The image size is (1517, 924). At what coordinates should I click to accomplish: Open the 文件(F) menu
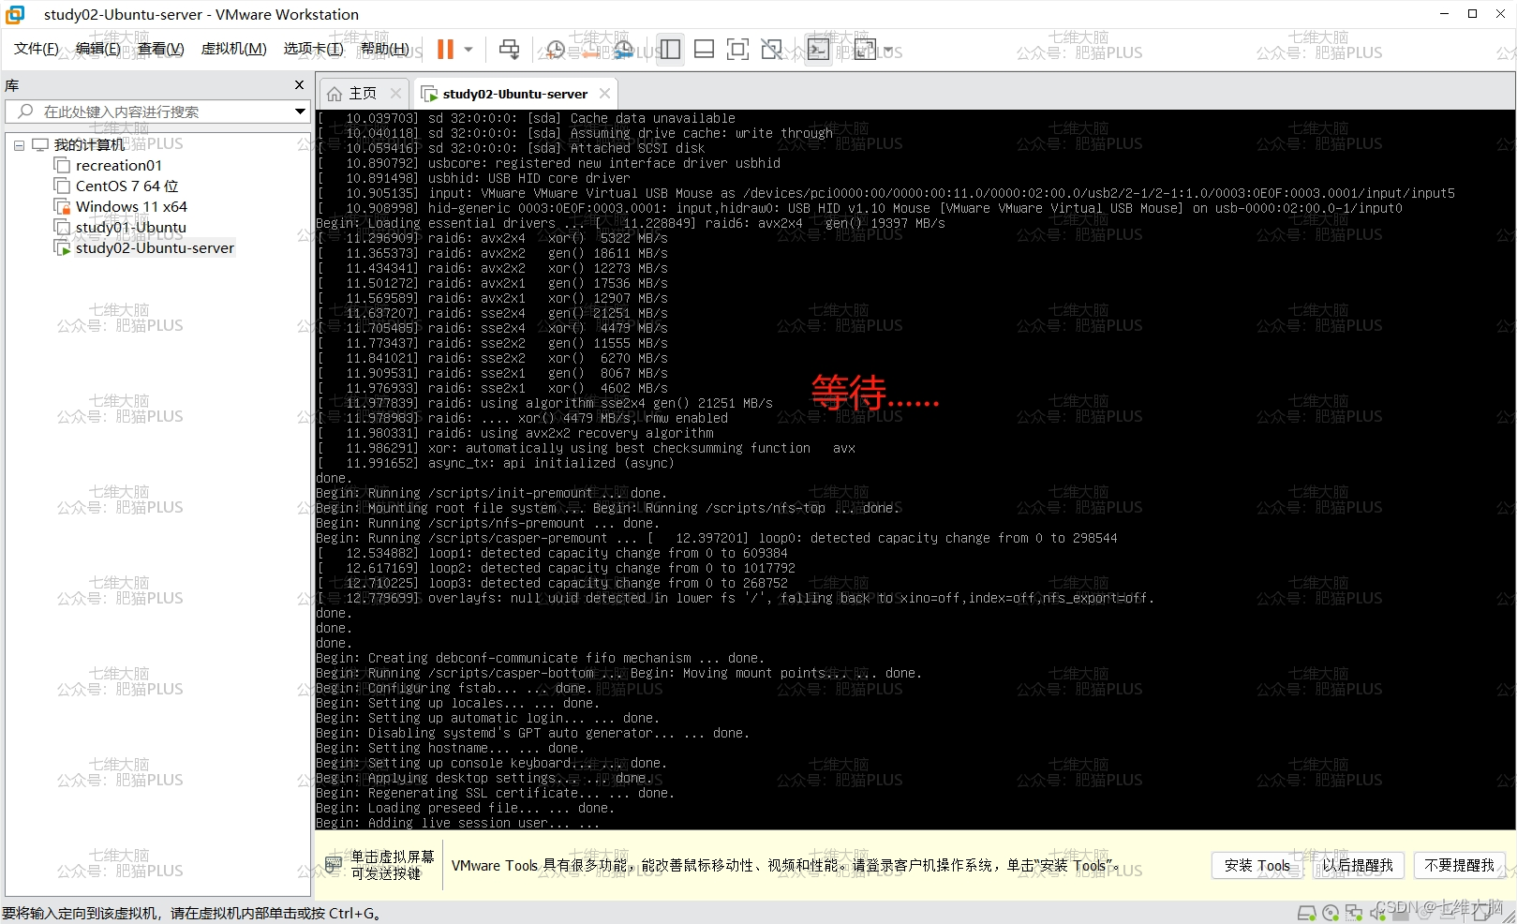point(37,49)
